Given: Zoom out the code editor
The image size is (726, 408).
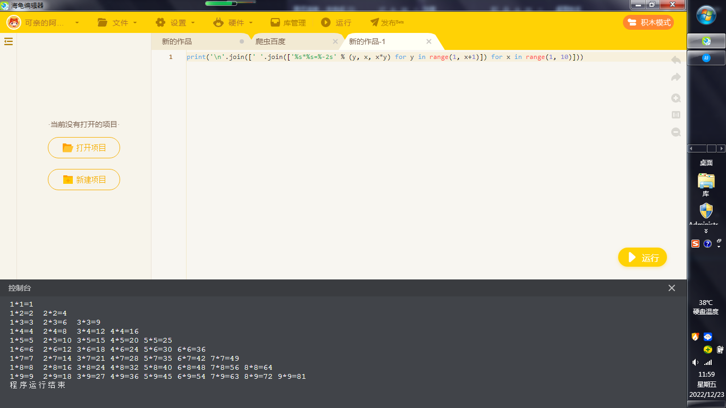Looking at the screenshot, I should coord(676,132).
